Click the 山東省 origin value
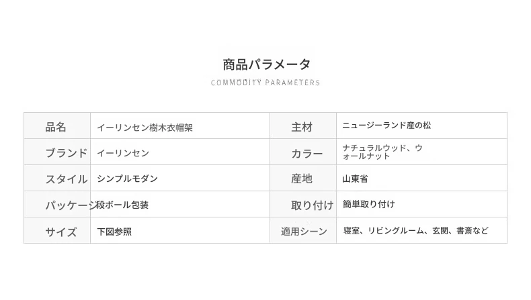This screenshot has height=300, width=531. [x=356, y=179]
